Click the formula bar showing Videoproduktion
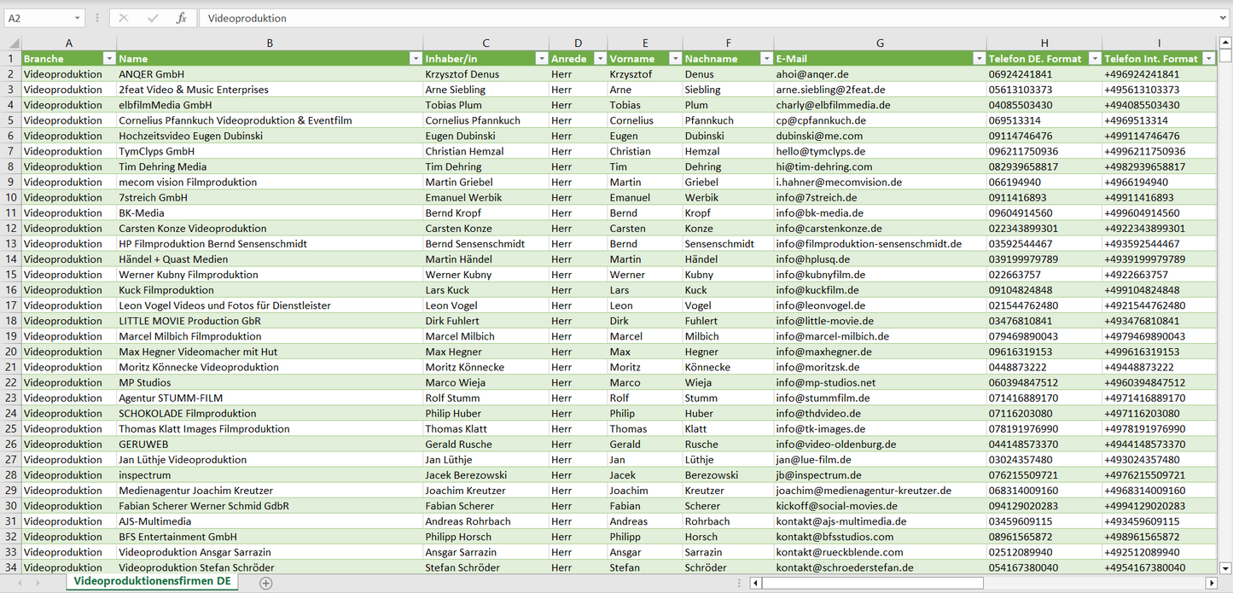 [x=683, y=18]
